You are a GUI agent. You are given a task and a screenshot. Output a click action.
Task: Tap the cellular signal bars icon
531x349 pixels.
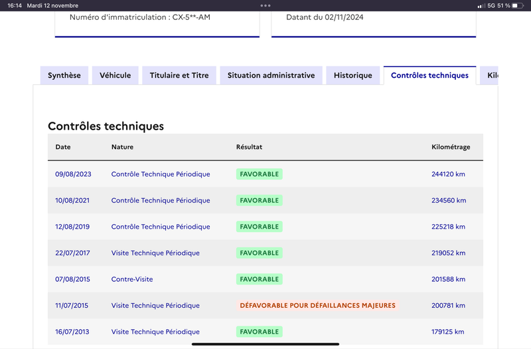[x=481, y=6]
